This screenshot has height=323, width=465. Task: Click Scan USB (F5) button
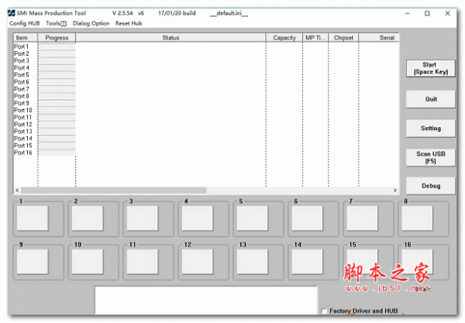click(x=431, y=157)
